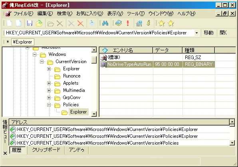Click the yellow chain link icon
Screen dimensions: 238x167
pos(149,23)
